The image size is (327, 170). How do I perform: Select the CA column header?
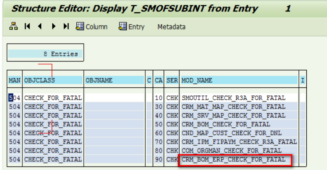pos(158,80)
